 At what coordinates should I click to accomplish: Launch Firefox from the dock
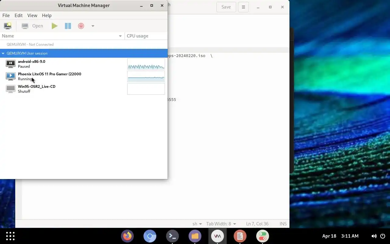[127, 236]
